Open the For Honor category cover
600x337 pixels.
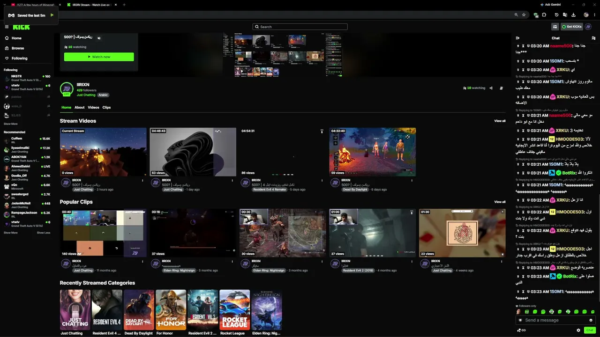[x=171, y=310]
